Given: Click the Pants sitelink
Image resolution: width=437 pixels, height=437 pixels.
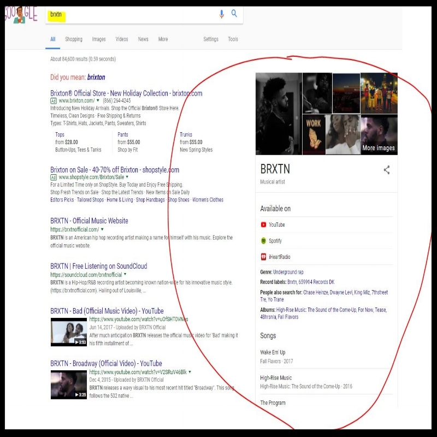Looking at the screenshot, I should click(x=122, y=134).
